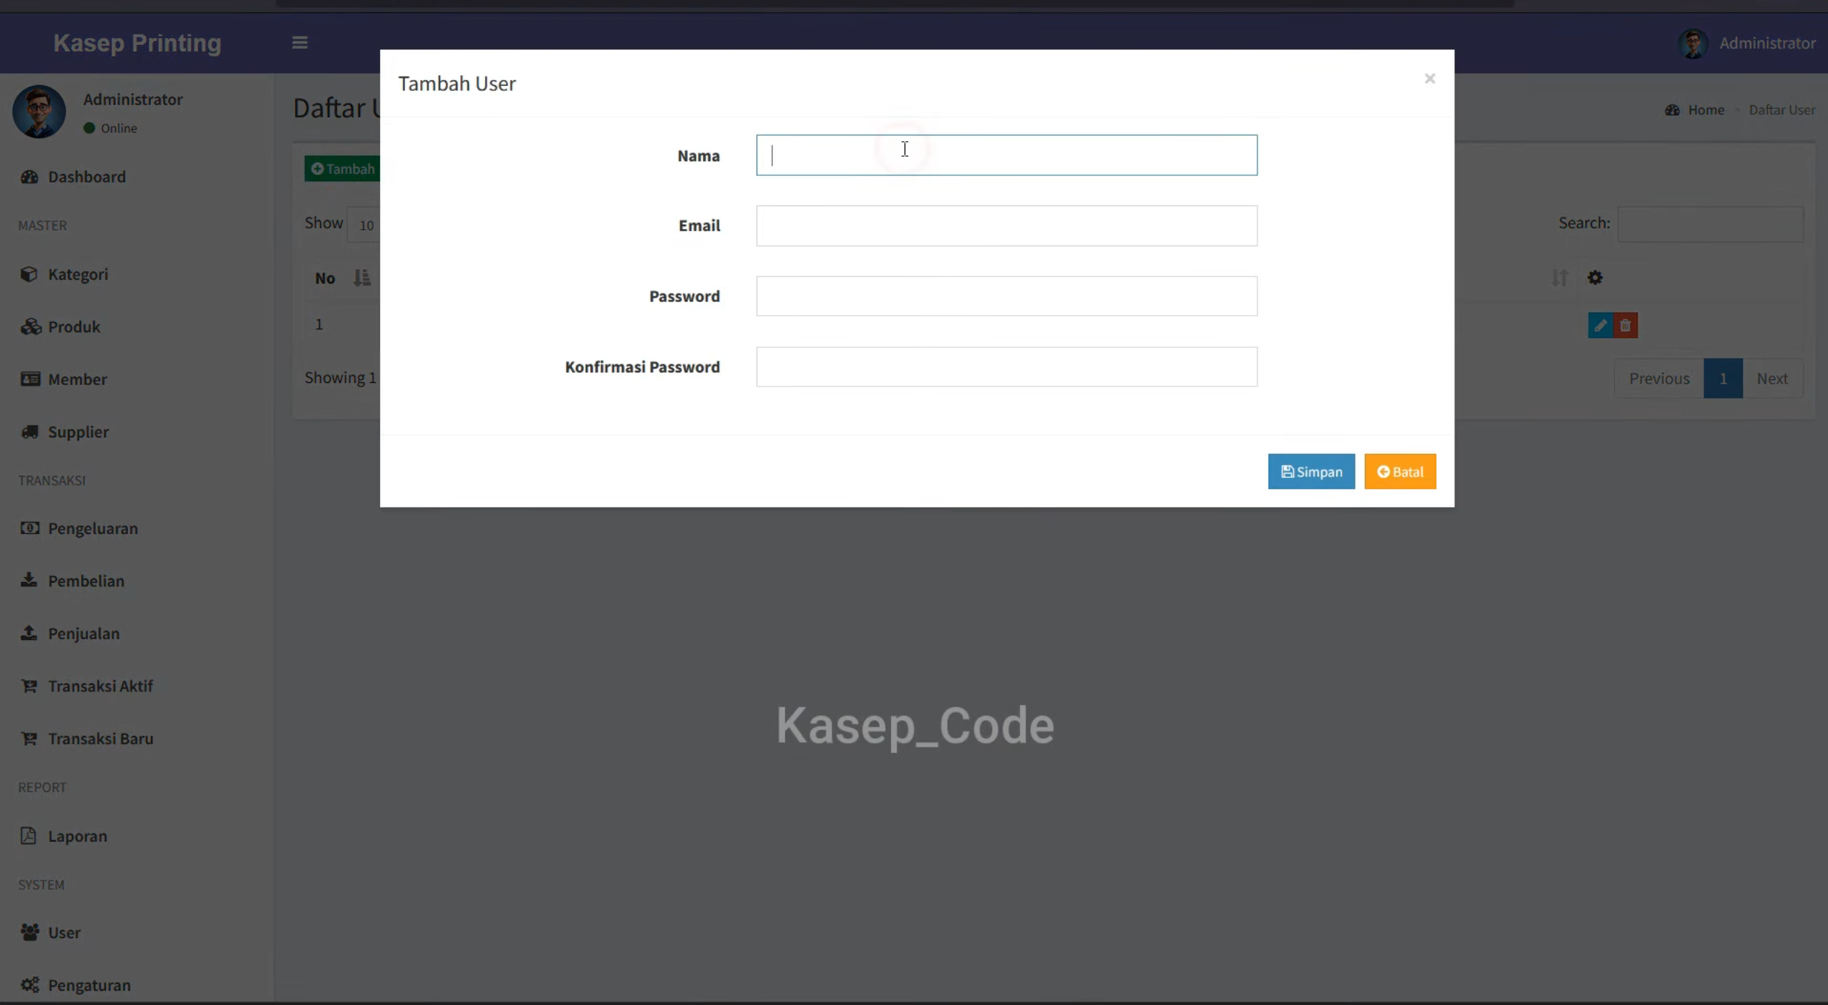Click the Search input box
The width and height of the screenshot is (1828, 1005).
pyautogui.click(x=1711, y=224)
